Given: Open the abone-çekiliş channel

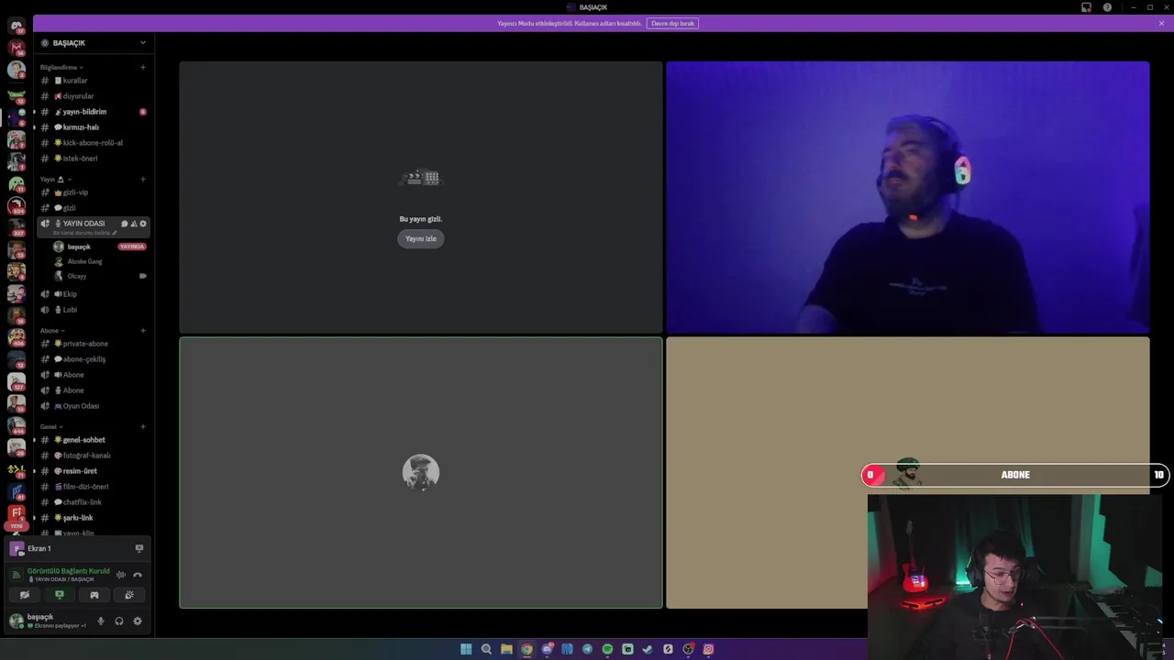Looking at the screenshot, I should 93,359.
